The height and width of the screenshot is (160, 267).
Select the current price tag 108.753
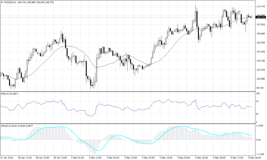[260, 17]
